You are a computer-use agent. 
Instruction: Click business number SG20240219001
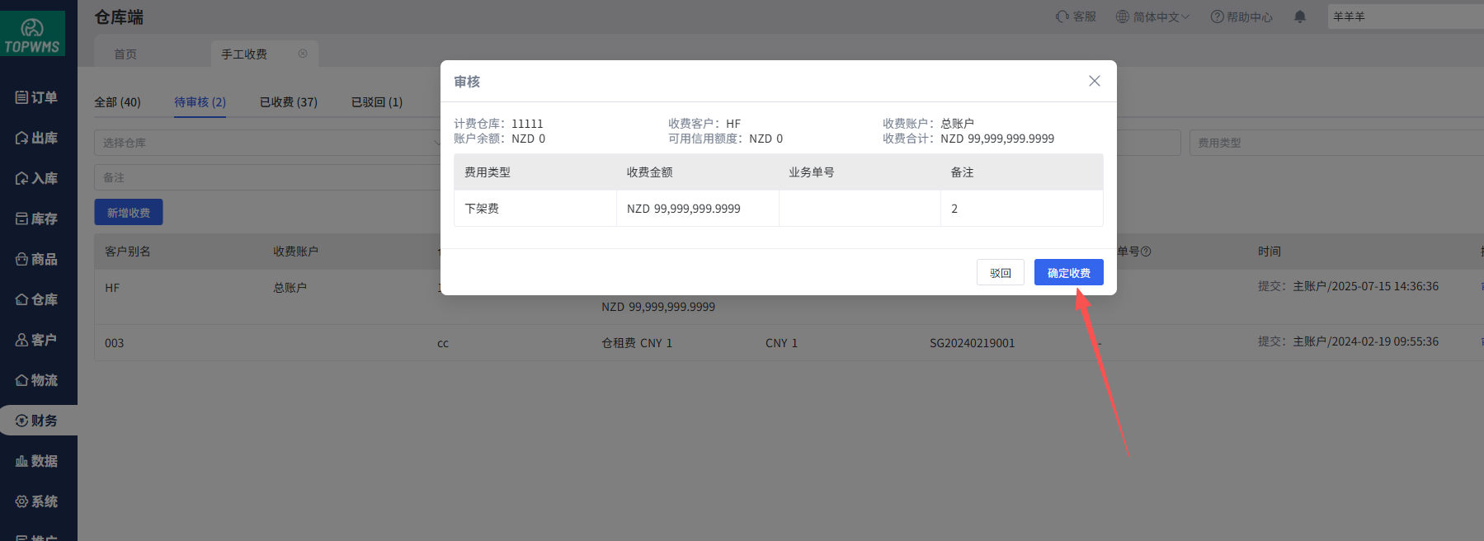[973, 343]
